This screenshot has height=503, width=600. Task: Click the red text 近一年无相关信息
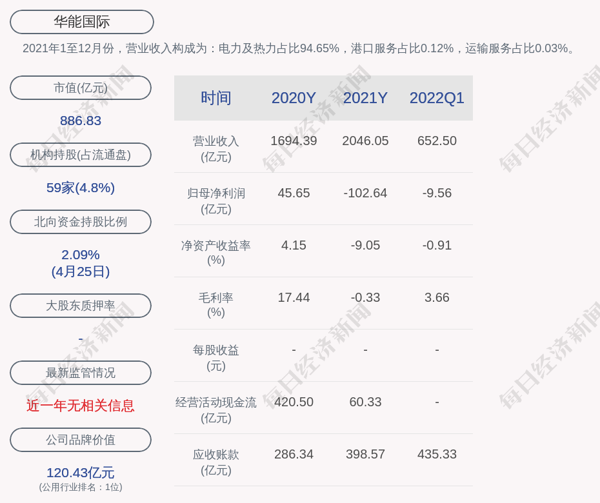81,406
